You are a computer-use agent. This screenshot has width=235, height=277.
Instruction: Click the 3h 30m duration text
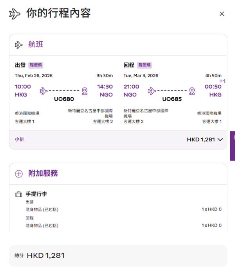coord(105,76)
